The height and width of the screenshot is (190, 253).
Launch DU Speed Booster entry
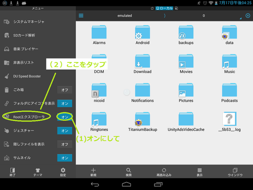[x=38, y=76]
